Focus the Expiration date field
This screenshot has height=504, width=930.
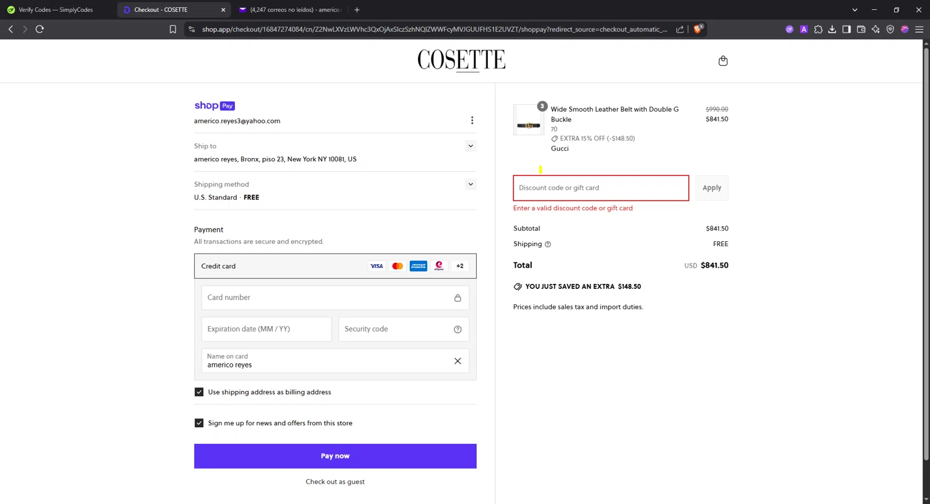coord(267,329)
